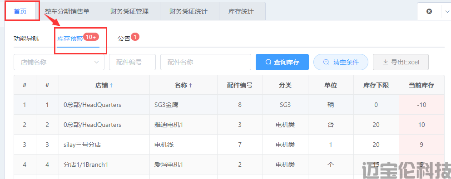This screenshot has width=451, height=179.
Task: Click current stock 10 in 雅迪电机1 row
Action: [421, 125]
